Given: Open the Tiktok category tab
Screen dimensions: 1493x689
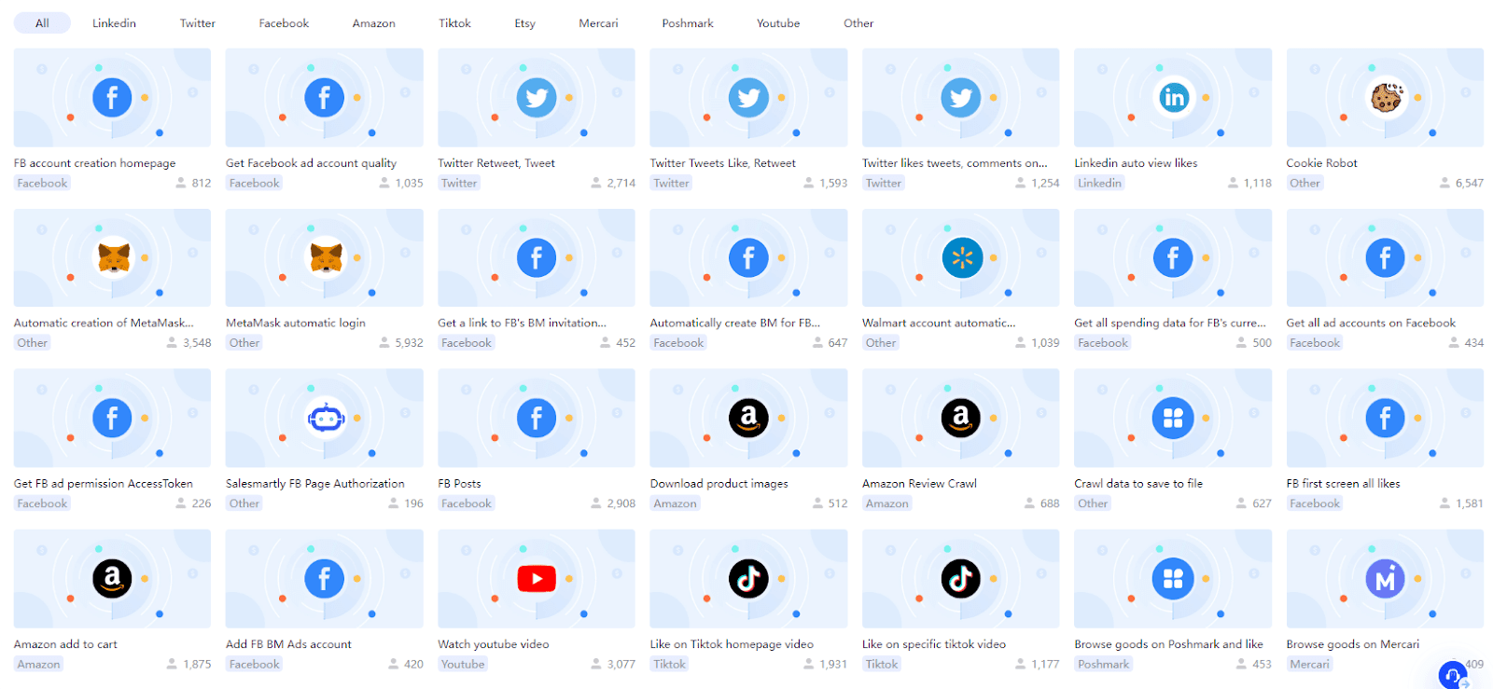Looking at the screenshot, I should pyautogui.click(x=454, y=23).
